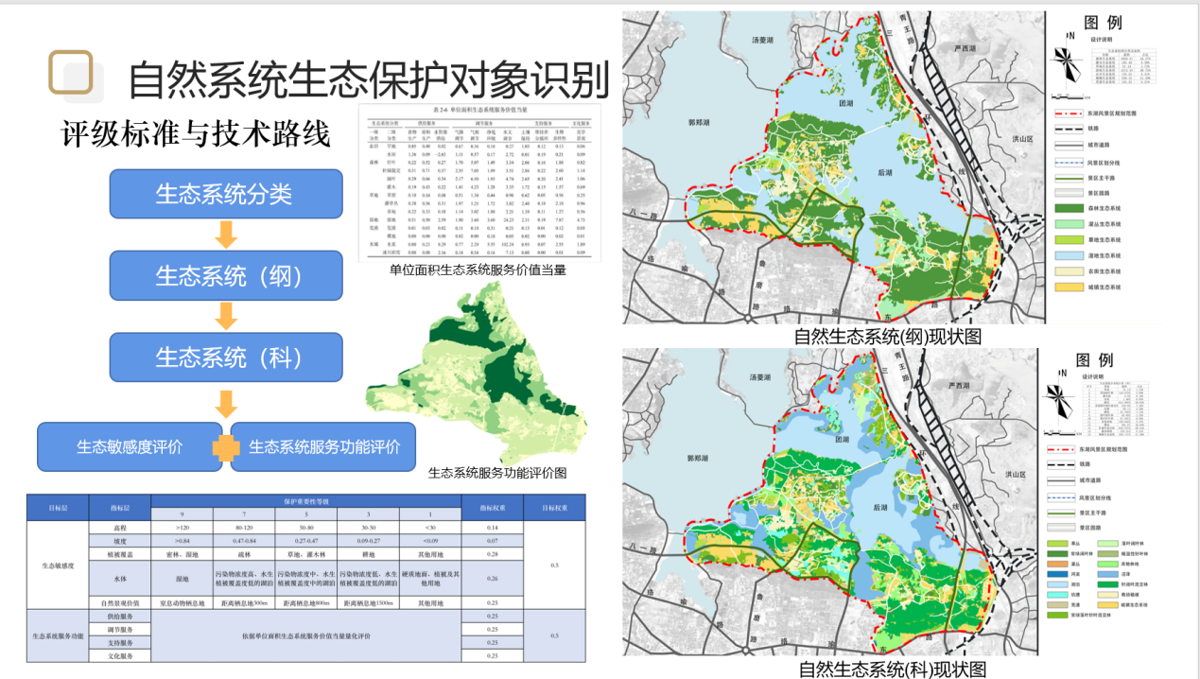Click the rounded square icon beside the slide title
The height and width of the screenshot is (679, 1200).
pos(72,73)
